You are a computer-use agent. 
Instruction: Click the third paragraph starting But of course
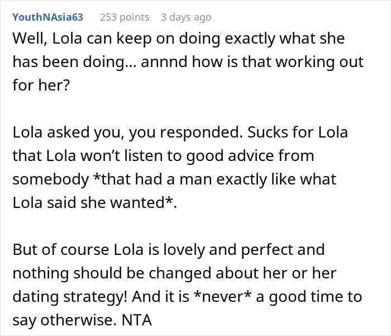187,285
